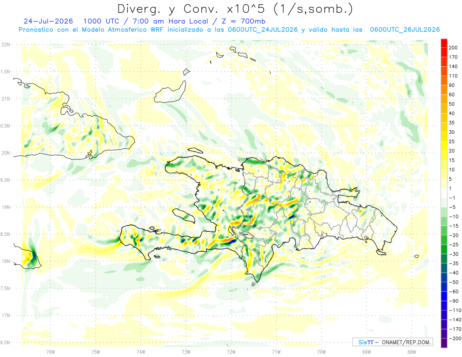The image size is (462, 357).
Task: Click the '21N' latitude label
Action: click(5, 99)
